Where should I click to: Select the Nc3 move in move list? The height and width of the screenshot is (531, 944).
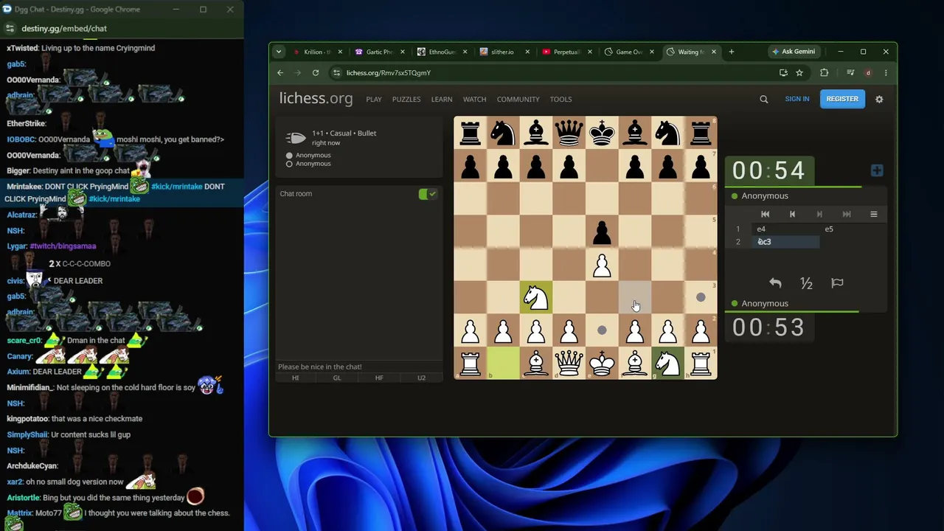(x=785, y=242)
